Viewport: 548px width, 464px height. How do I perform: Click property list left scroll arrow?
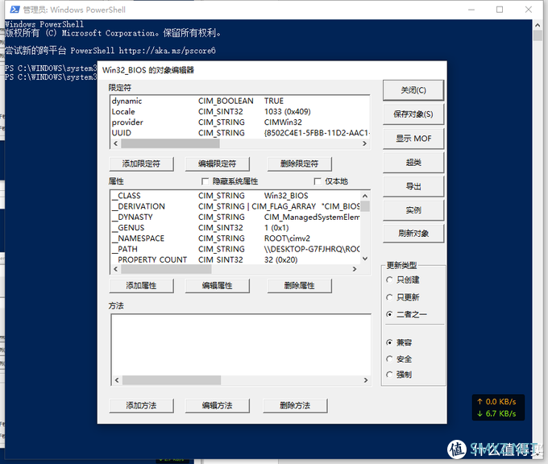[116, 269]
